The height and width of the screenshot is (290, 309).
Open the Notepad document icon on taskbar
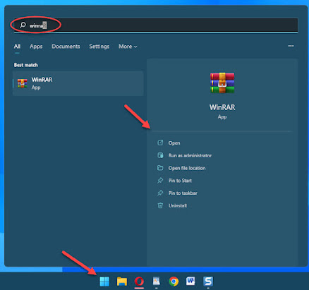tap(157, 281)
